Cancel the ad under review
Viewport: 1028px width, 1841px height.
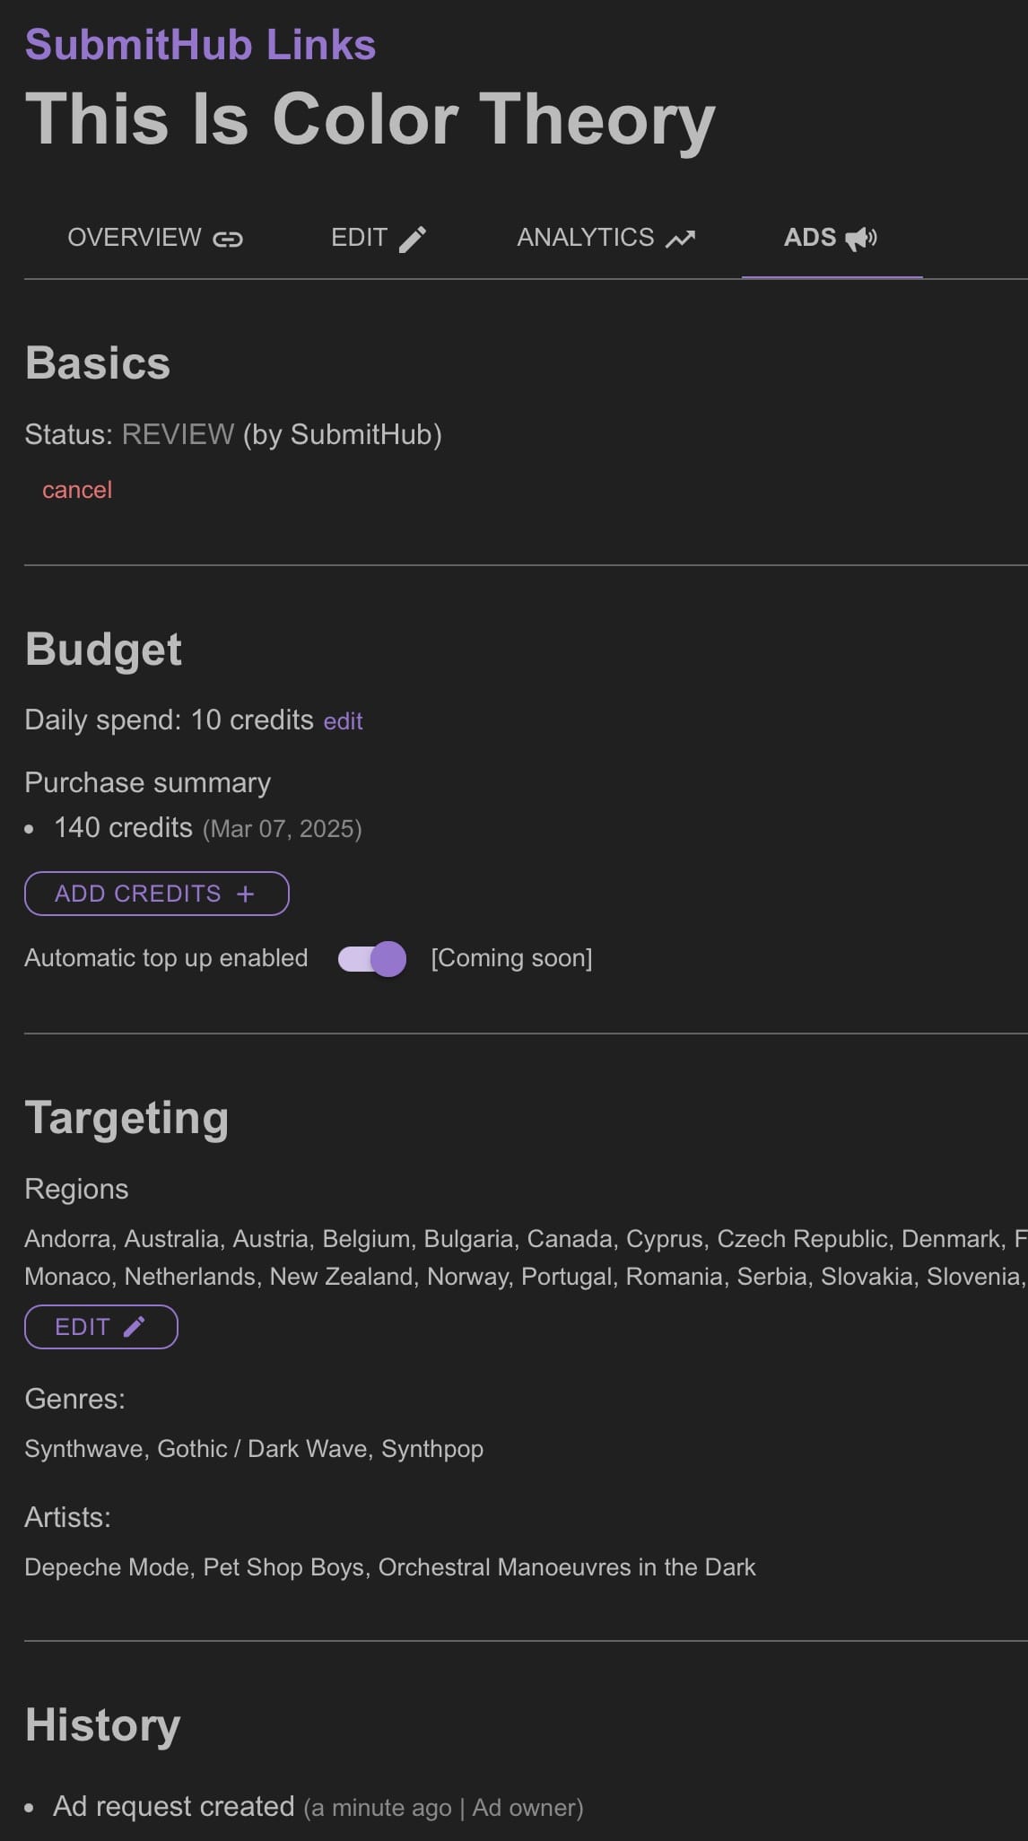(x=77, y=490)
